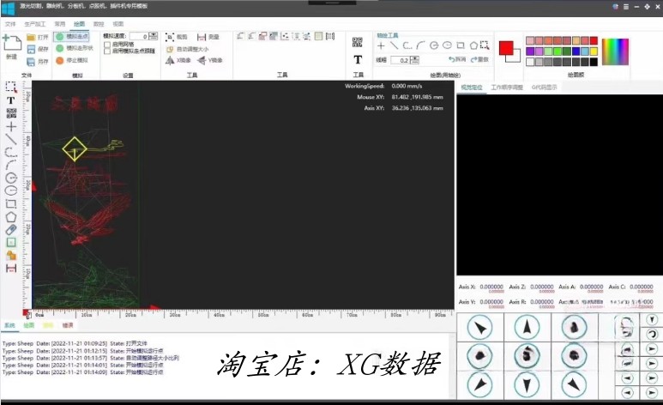Select the 测量 measure tool
This screenshot has height=405, width=663.
(x=208, y=37)
